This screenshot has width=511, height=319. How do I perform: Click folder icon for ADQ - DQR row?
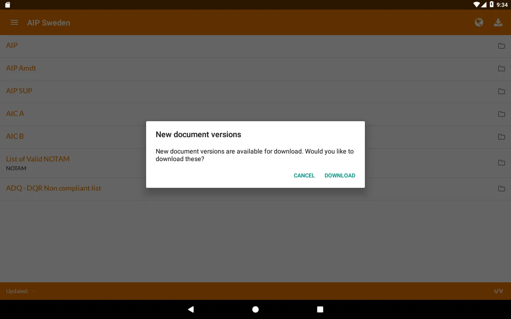[x=501, y=189]
